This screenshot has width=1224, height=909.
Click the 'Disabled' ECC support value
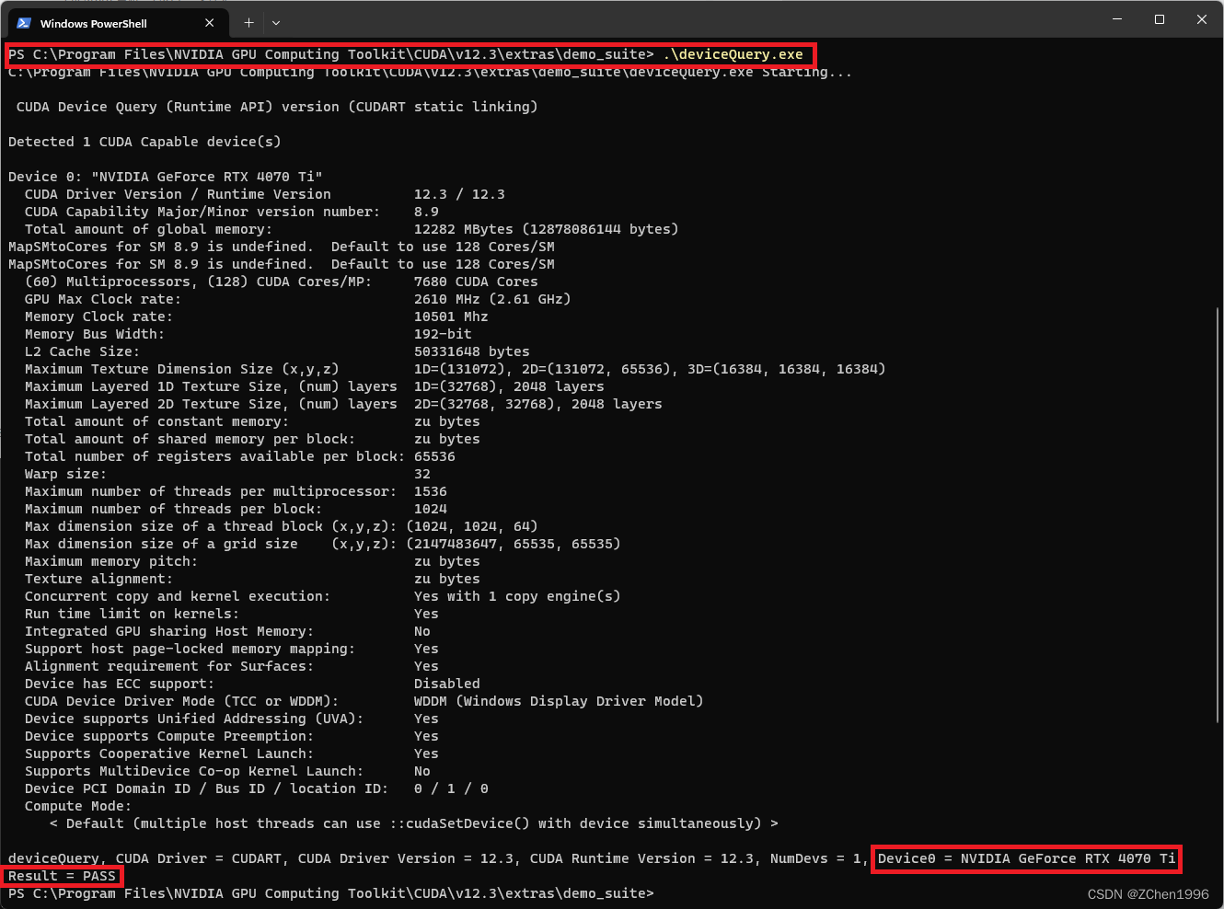coord(447,684)
